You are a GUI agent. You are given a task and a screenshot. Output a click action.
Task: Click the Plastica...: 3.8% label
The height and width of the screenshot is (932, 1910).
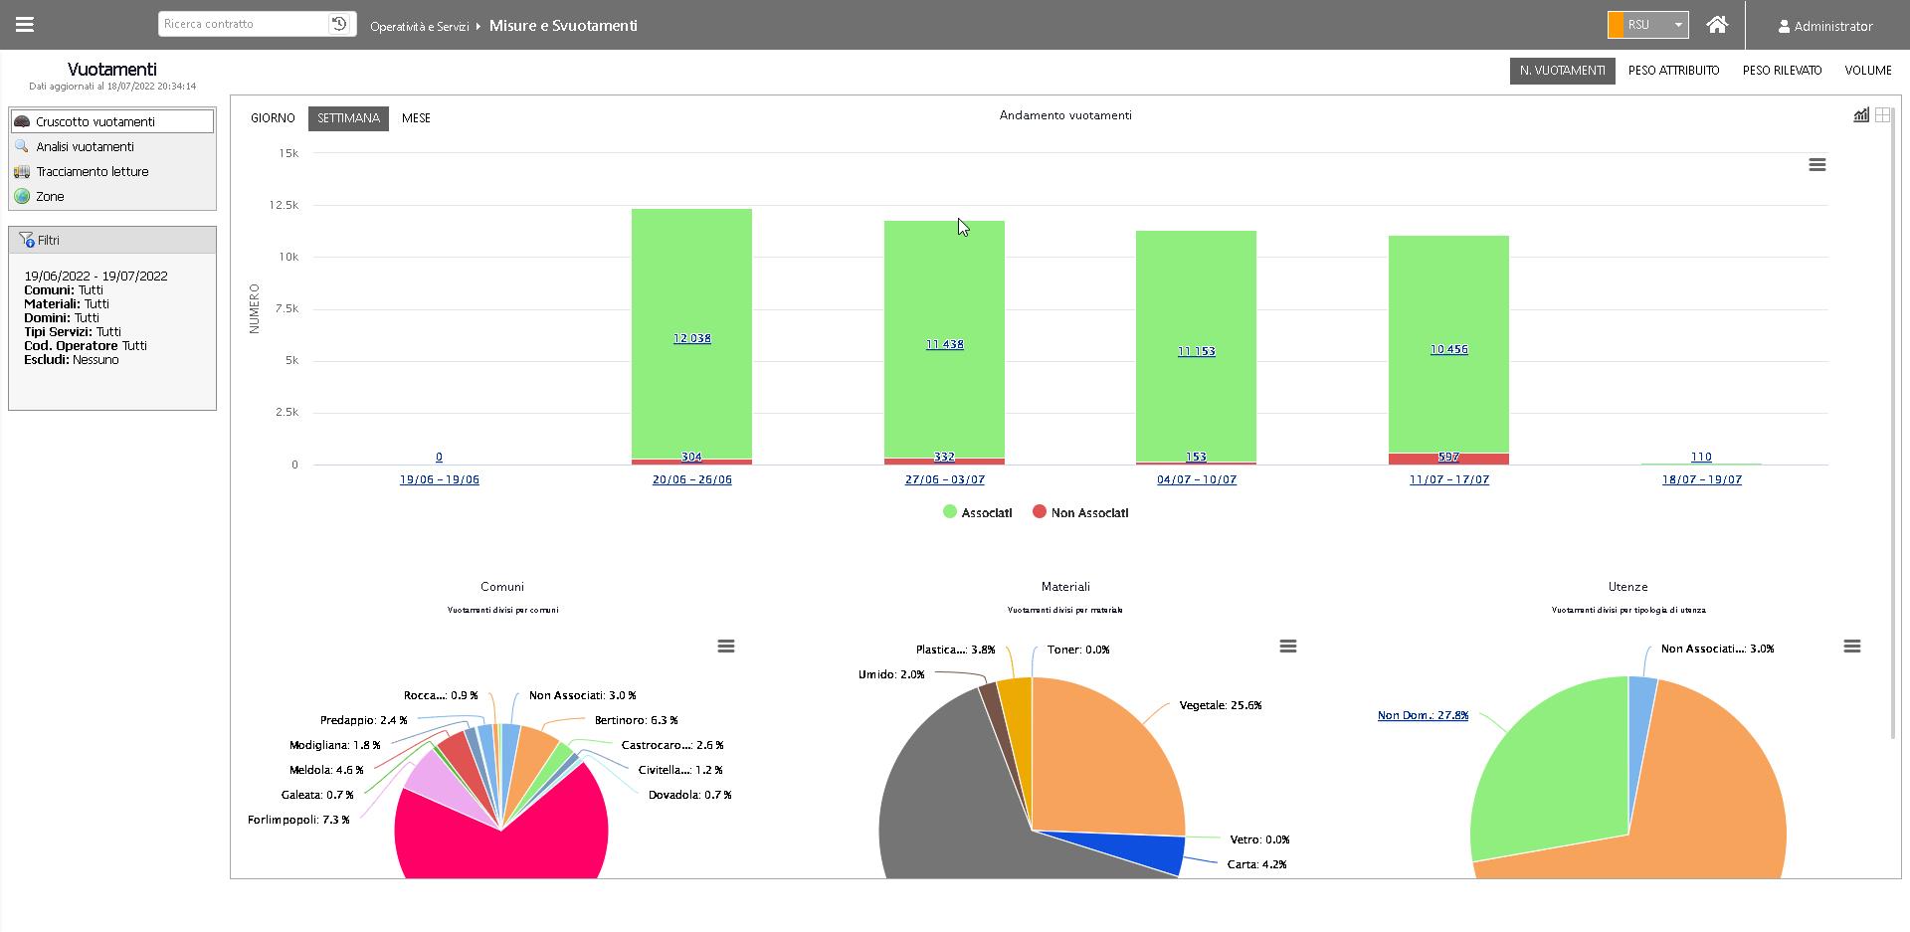955,650
